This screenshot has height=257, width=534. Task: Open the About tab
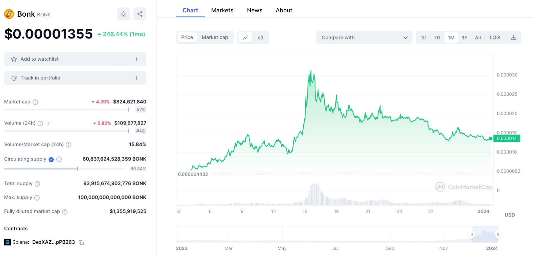point(284,10)
